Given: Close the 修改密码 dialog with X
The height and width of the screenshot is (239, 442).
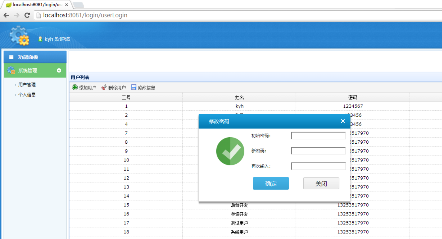Looking at the screenshot, I should click(343, 121).
